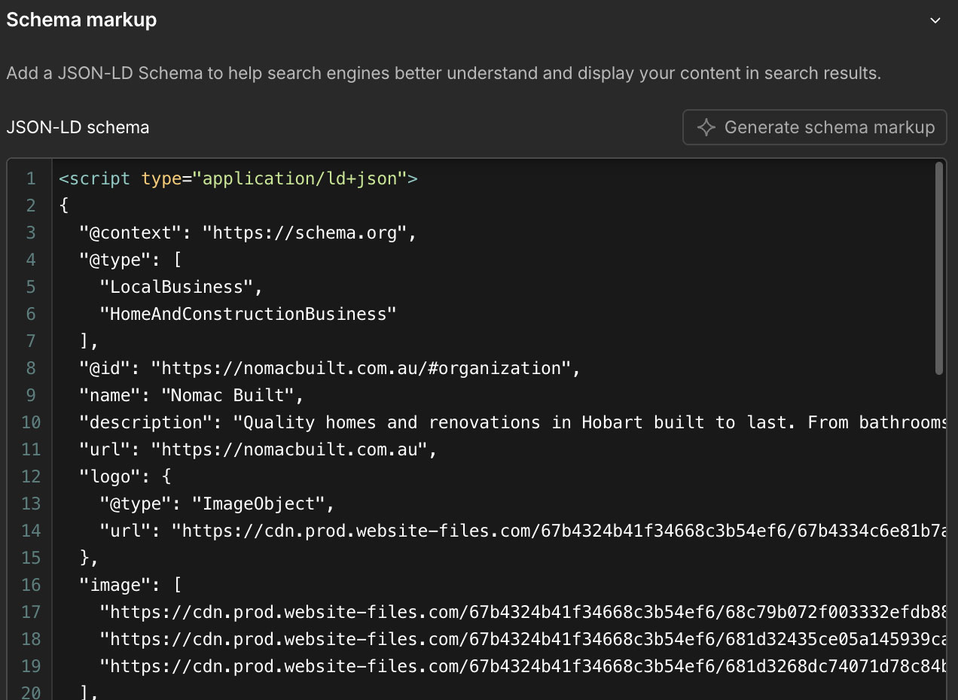Viewport: 958px width, 700px height.
Task: Click the help text about JSON-LD Schema
Action: (x=444, y=74)
